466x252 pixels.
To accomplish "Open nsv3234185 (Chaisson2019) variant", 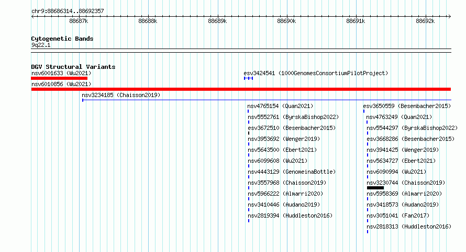I will click(x=121, y=95).
